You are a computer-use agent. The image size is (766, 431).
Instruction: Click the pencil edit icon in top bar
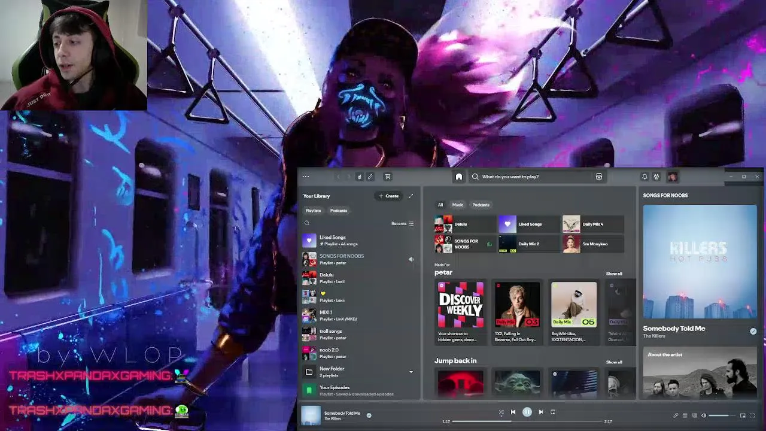[x=370, y=177]
